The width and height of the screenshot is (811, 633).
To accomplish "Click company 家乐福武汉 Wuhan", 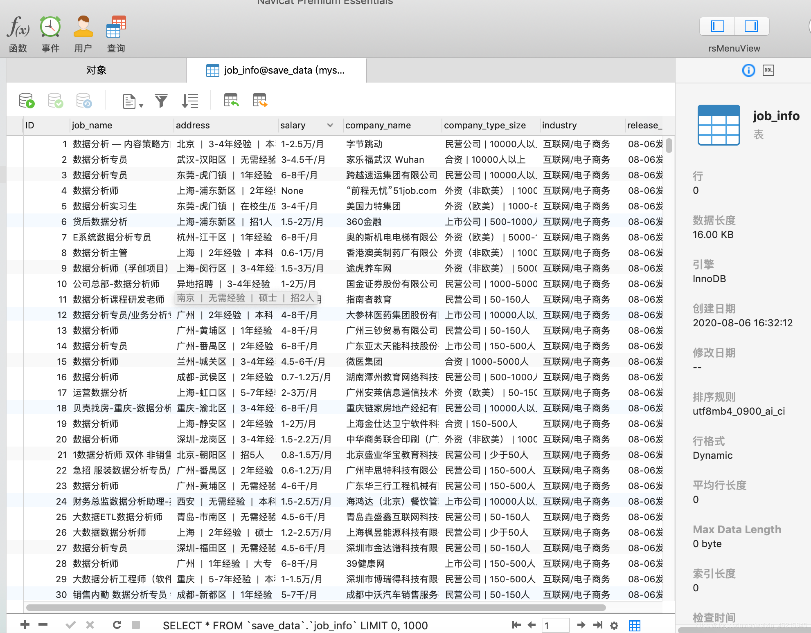I will (x=385, y=159).
